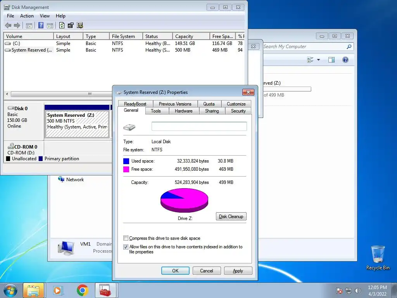Switch to the Quota tab
The width and height of the screenshot is (397, 298).
click(209, 104)
